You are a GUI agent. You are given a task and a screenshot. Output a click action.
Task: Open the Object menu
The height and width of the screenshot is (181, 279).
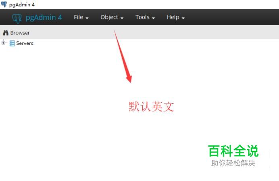pos(112,17)
